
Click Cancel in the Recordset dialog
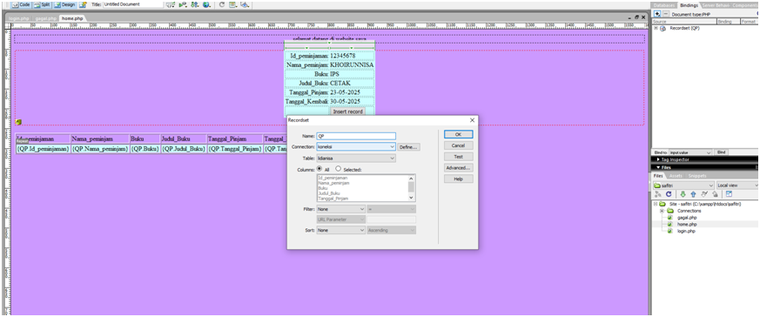tap(458, 145)
